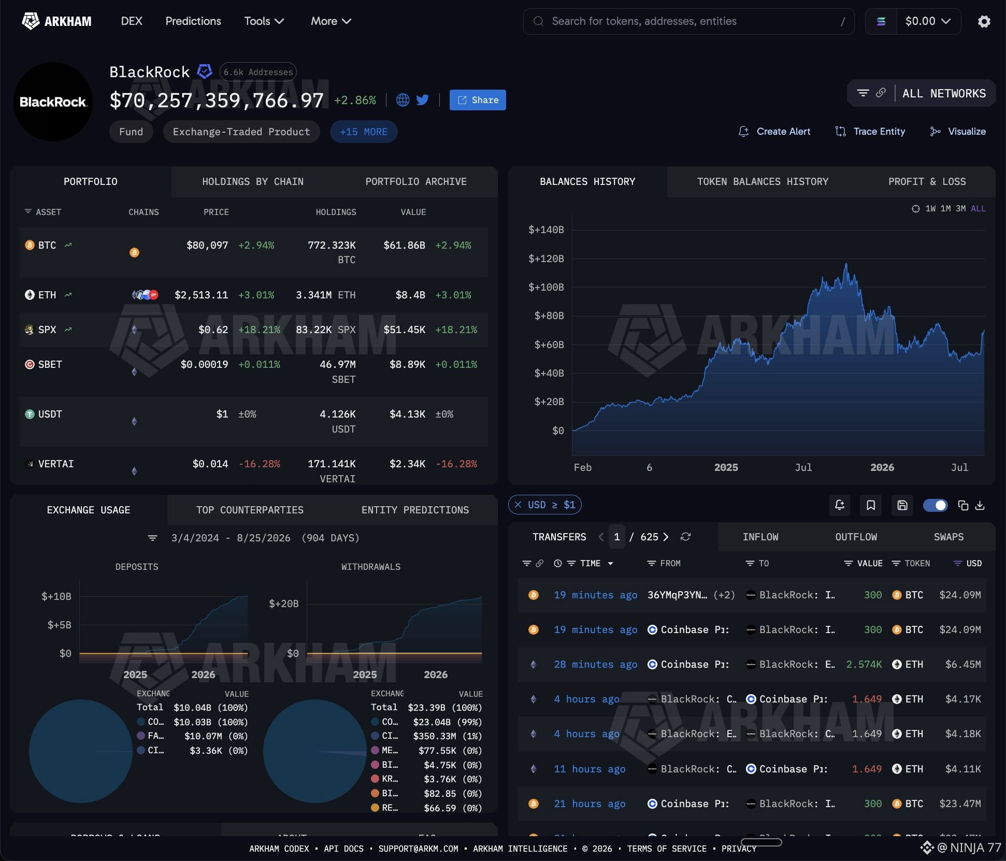The height and width of the screenshot is (861, 1006).
Task: Click the KR… swatch in withdrawals legend
Action: tap(375, 779)
